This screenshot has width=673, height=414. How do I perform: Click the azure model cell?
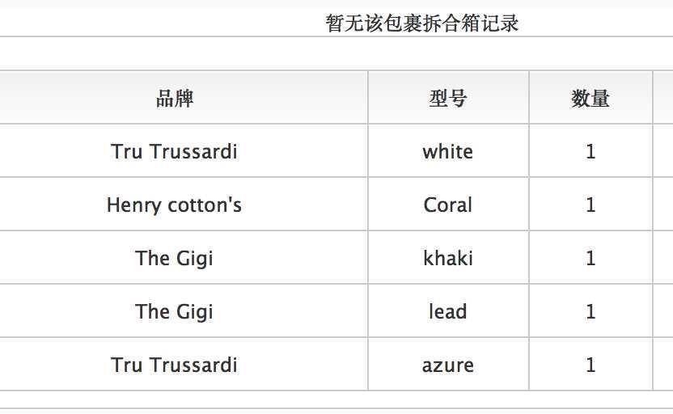[x=447, y=365]
